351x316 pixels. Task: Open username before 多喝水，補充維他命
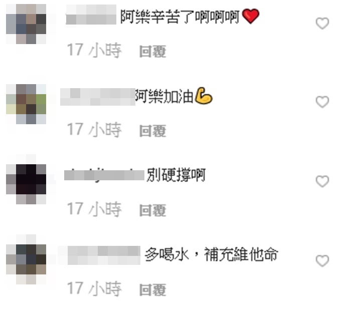tap(104, 255)
